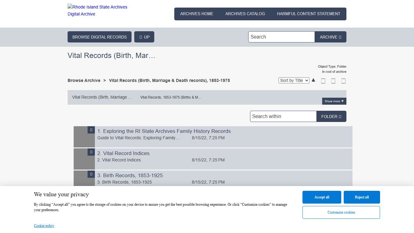Image resolution: width=414 pixels, height=233 pixels.
Task: Click the Search within input field
Action: click(x=283, y=116)
